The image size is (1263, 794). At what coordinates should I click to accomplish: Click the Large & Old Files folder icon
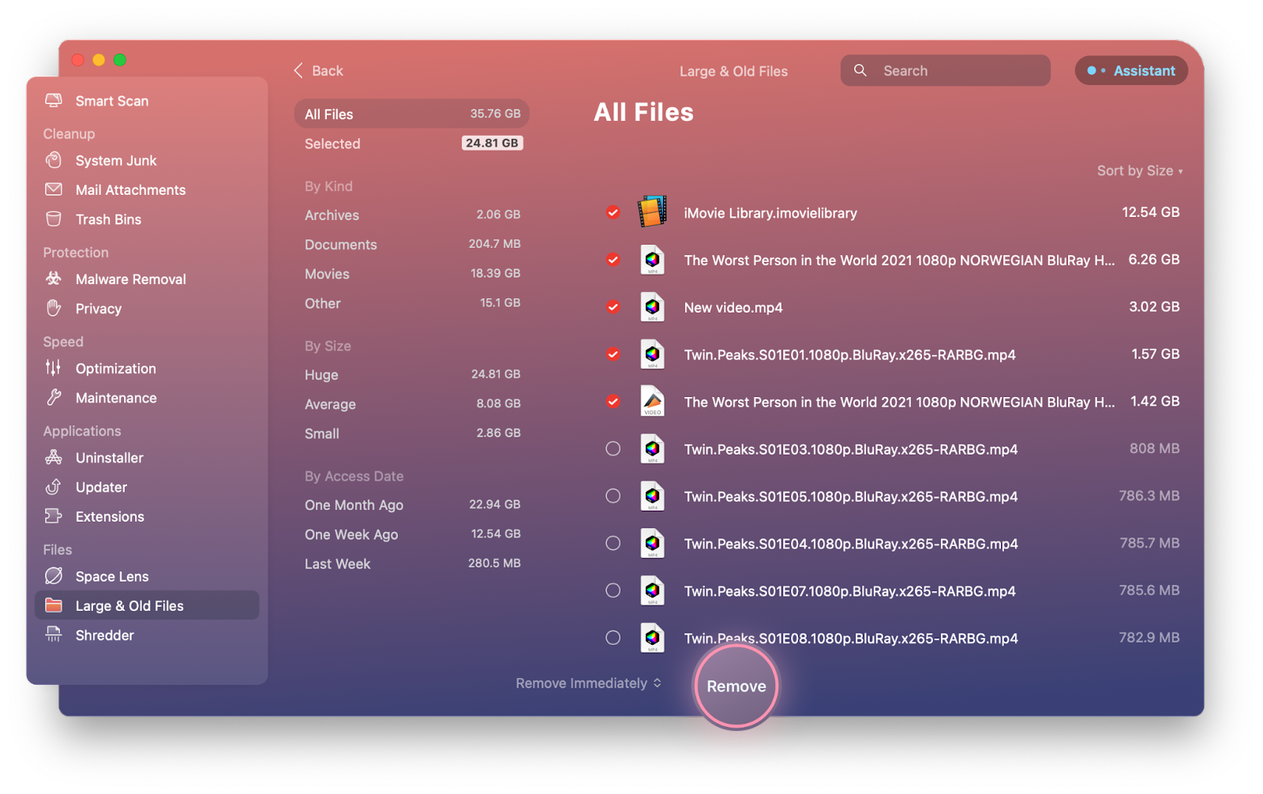54,605
